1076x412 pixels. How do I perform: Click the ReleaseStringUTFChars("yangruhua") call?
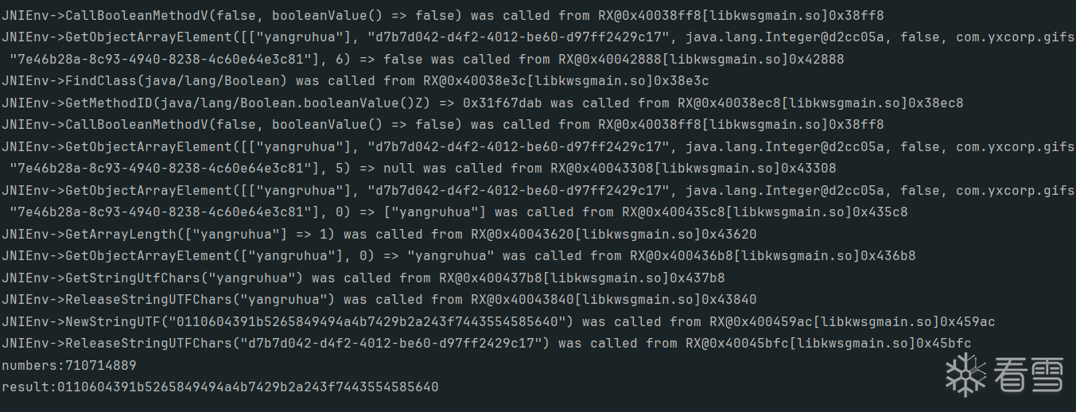169,300
